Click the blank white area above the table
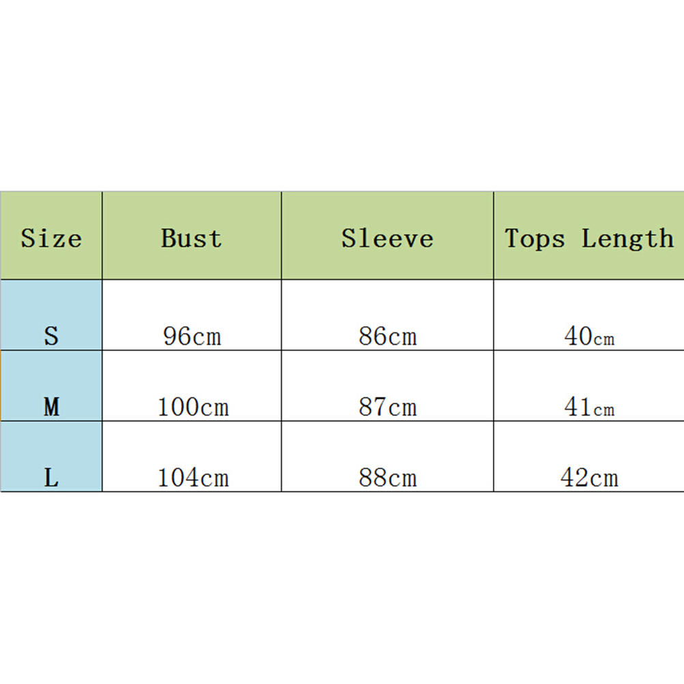The width and height of the screenshot is (684, 684). (x=341, y=96)
